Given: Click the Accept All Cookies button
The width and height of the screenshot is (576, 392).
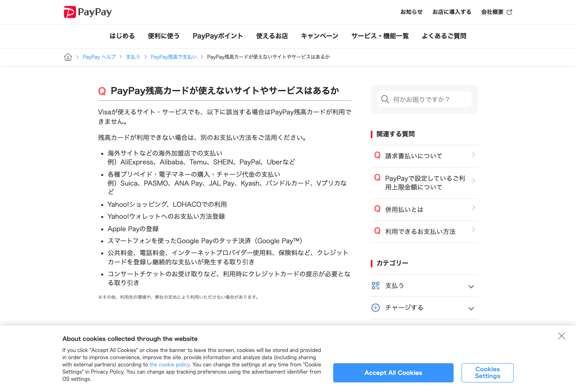Looking at the screenshot, I should click(x=393, y=372).
